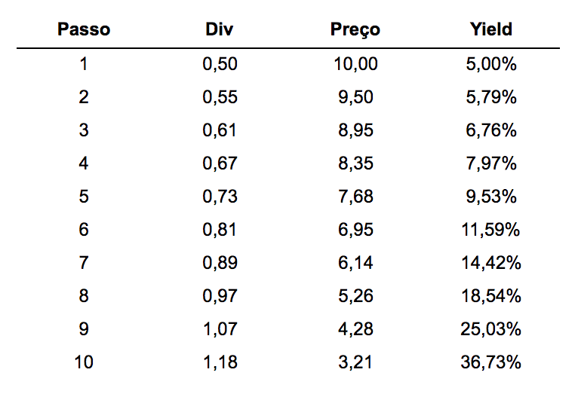Click the Passo column header
This screenshot has width=578, height=400.
[84, 29]
